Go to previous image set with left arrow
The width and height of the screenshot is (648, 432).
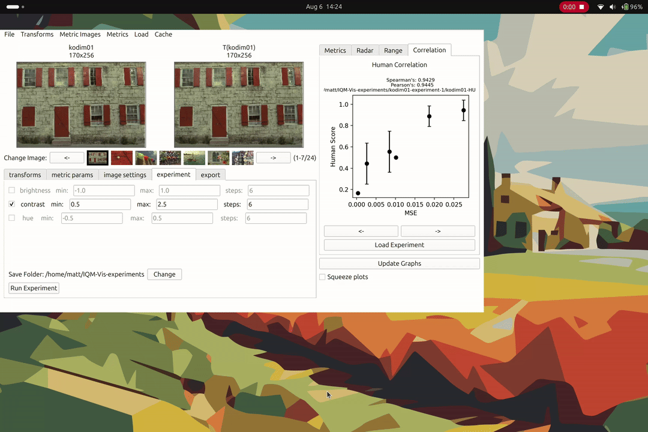pos(67,158)
